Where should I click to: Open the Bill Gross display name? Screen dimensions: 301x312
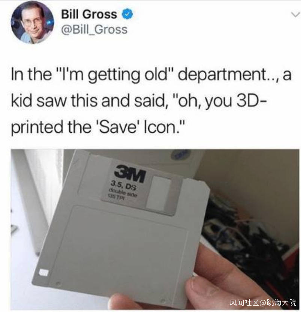pyautogui.click(x=89, y=14)
